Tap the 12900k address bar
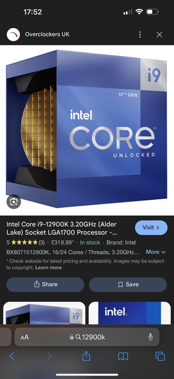This screenshot has width=174, height=379. point(87,337)
